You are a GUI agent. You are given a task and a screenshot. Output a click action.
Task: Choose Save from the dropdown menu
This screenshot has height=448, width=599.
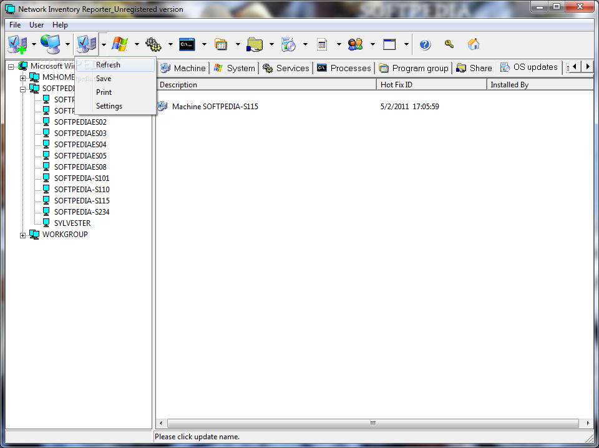coord(115,78)
